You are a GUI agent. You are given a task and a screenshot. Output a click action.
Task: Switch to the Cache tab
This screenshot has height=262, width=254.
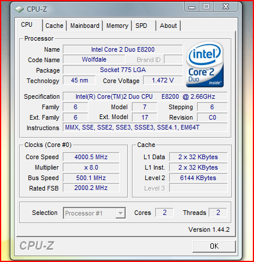(55, 26)
